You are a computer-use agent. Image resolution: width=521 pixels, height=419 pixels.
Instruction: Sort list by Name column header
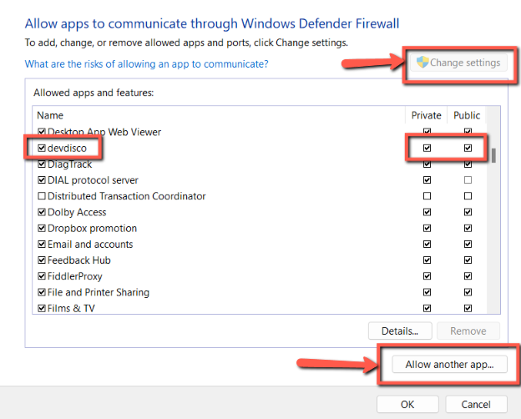point(217,115)
